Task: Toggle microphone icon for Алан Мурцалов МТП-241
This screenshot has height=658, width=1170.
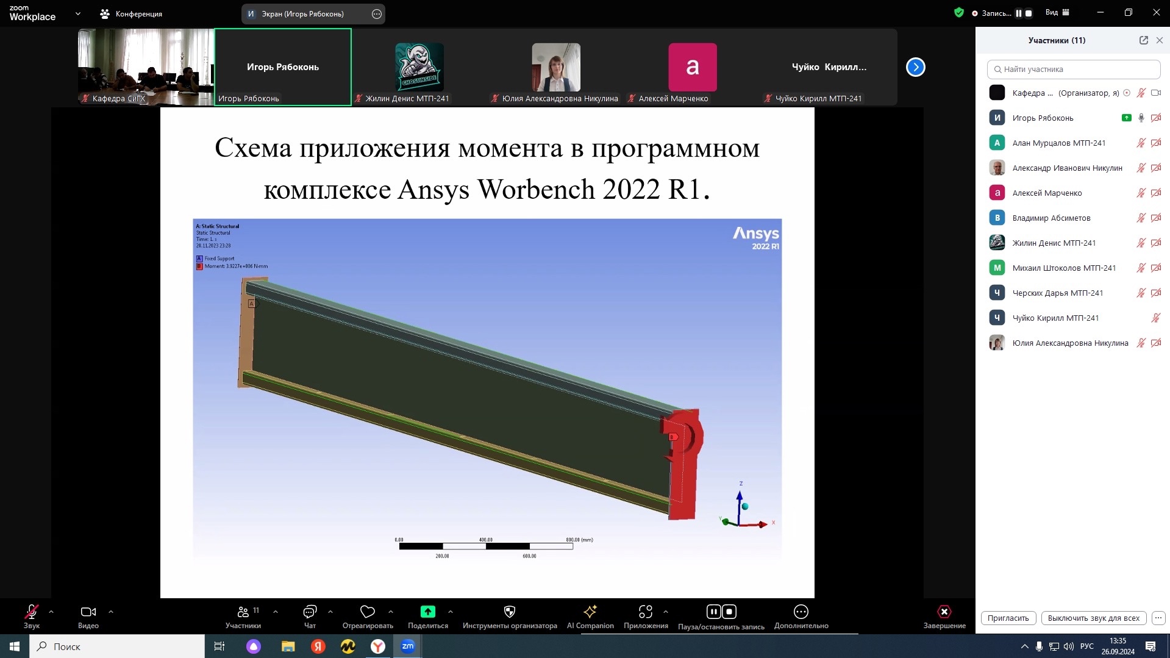Action: 1141,143
